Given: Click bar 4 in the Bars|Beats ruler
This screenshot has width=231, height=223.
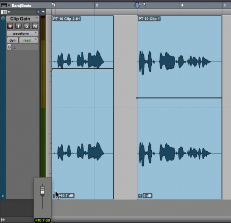Looking at the screenshot, I should pos(182,6).
